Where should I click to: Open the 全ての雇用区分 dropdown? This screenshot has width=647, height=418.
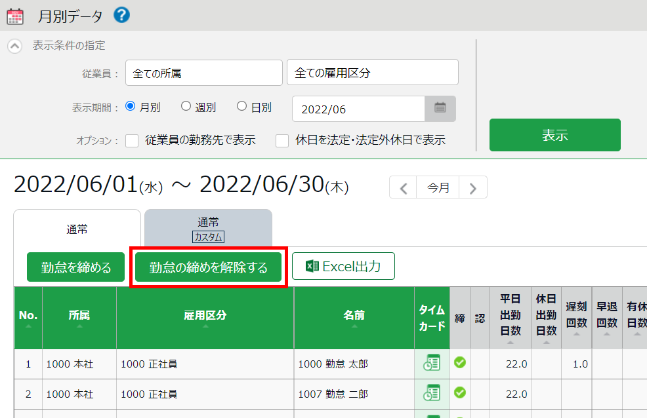point(372,73)
